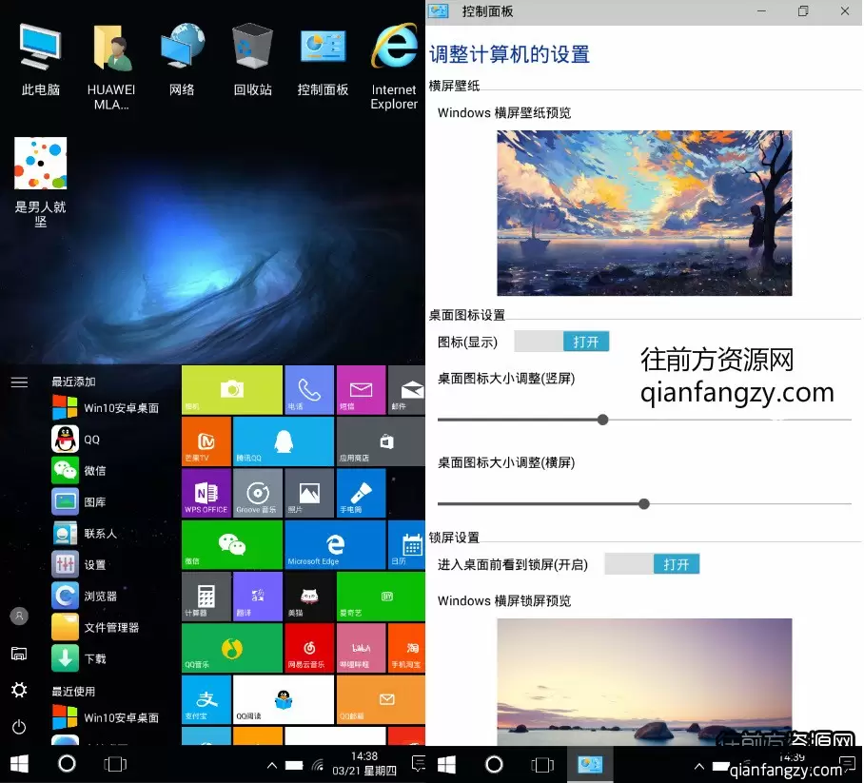Toggle the 进入桌面前看到锁屏 switch

tap(652, 564)
